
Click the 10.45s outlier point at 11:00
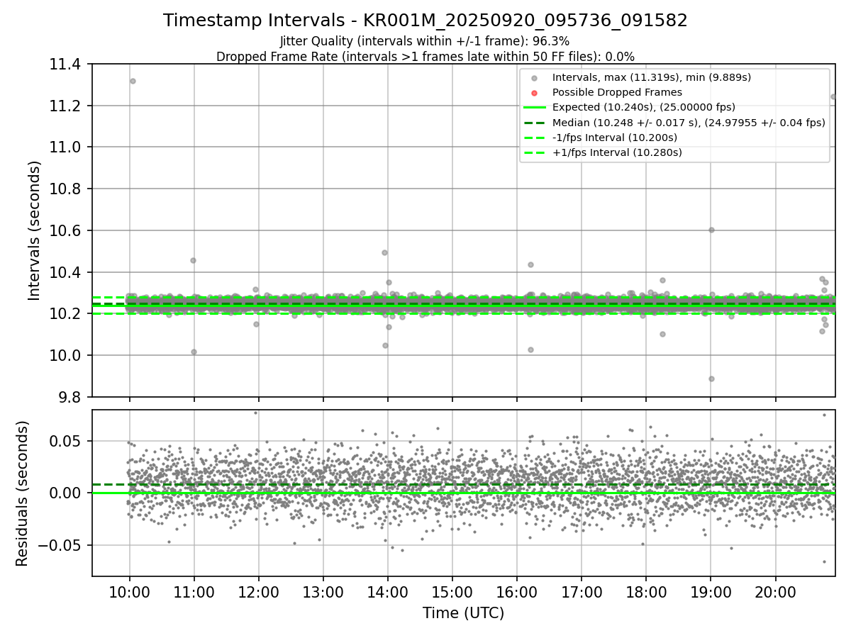(193, 260)
